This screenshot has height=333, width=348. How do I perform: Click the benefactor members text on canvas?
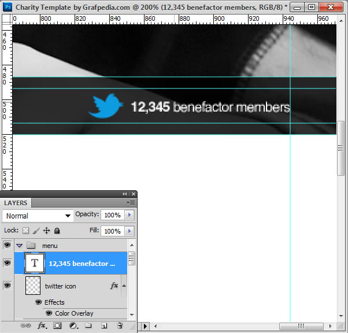pos(231,107)
